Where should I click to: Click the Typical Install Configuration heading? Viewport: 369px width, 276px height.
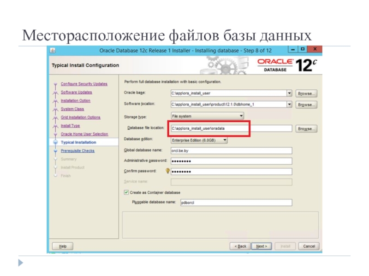(85, 65)
